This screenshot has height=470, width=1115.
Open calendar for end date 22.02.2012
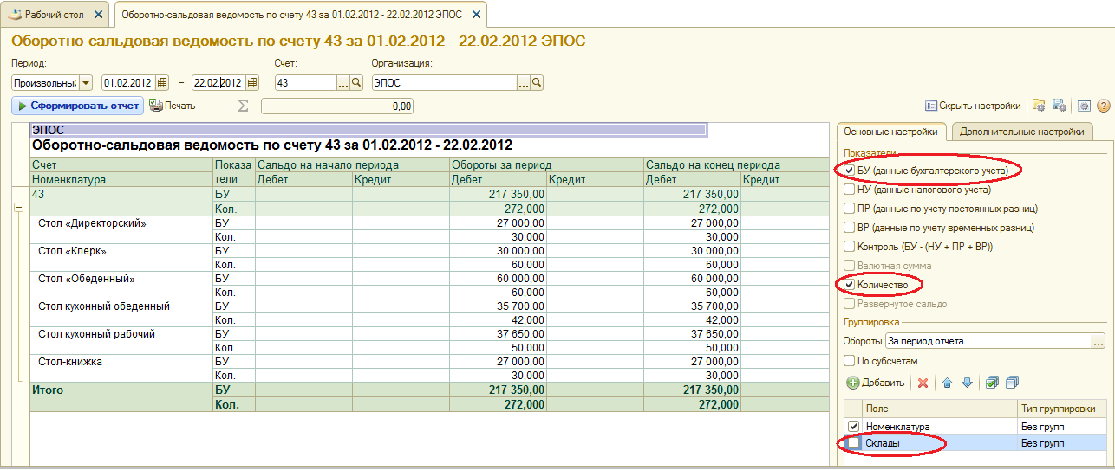click(x=252, y=83)
